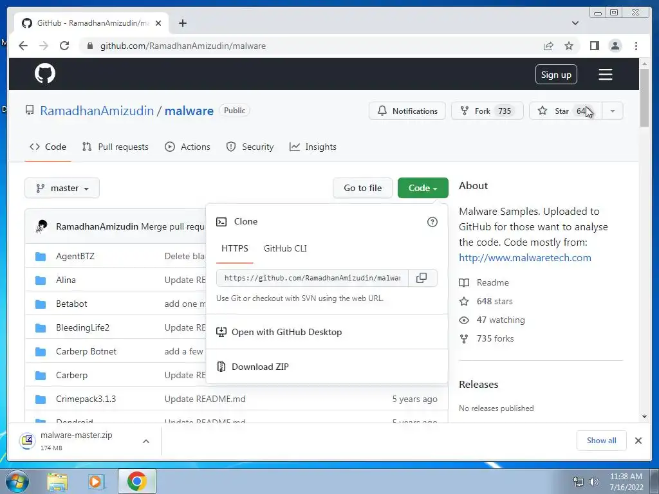Open the clone help question mark icon
This screenshot has height=494, width=659.
432,222
